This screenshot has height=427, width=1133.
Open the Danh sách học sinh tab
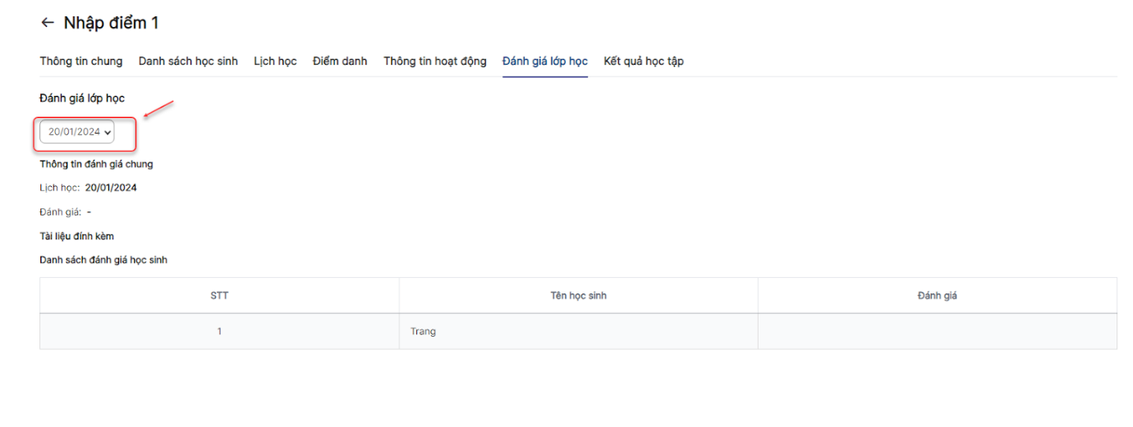pyautogui.click(x=188, y=61)
